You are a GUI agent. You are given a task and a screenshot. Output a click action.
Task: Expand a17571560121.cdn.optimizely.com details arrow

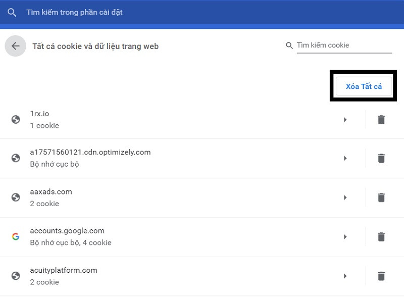point(345,158)
